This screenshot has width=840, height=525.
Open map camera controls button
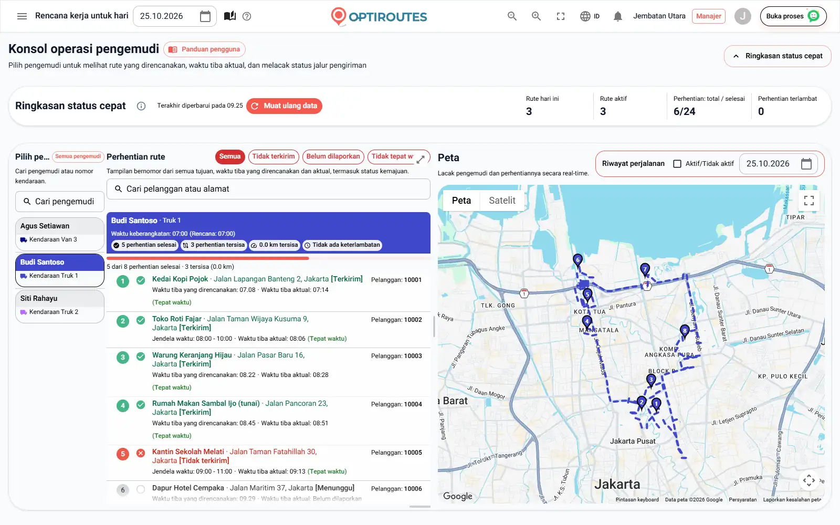[809, 480]
